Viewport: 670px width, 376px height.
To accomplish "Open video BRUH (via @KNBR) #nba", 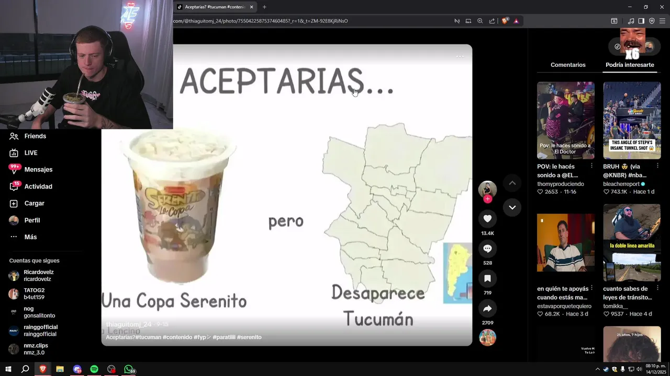I will point(632,120).
